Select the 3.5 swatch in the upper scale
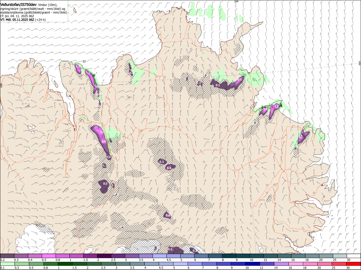Screen dimensions: 361x270 coord(146,256)
